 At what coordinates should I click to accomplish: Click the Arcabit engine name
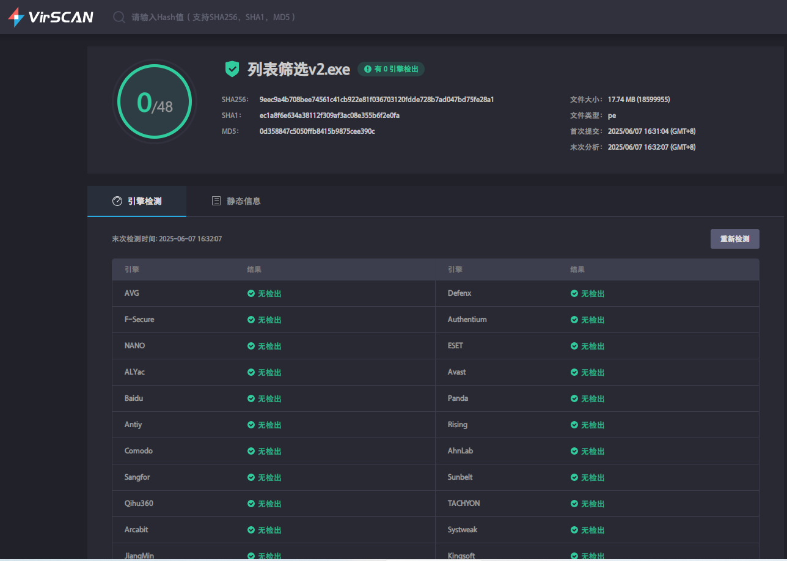[x=136, y=530]
